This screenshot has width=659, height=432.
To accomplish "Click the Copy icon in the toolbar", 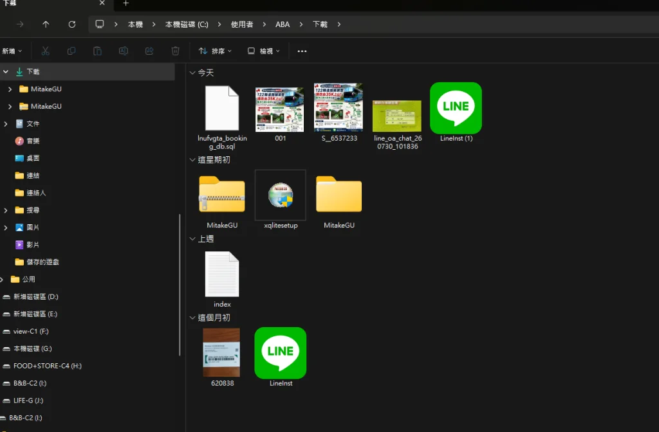I will pyautogui.click(x=71, y=51).
